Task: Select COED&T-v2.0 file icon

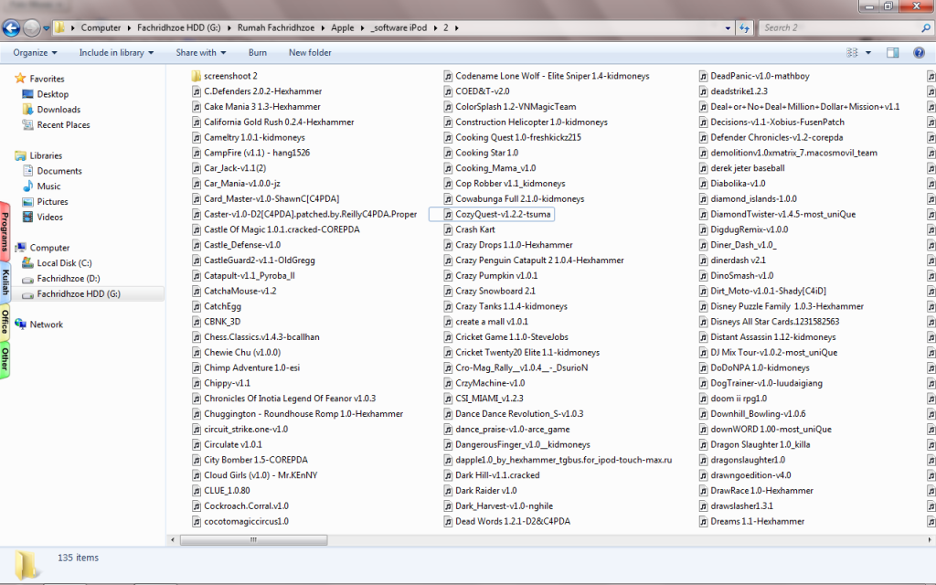Action: (448, 91)
